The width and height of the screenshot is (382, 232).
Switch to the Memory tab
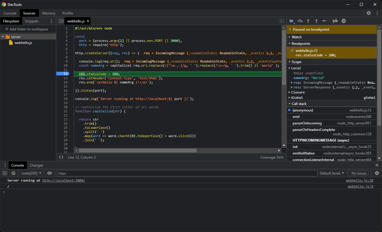[x=49, y=13]
